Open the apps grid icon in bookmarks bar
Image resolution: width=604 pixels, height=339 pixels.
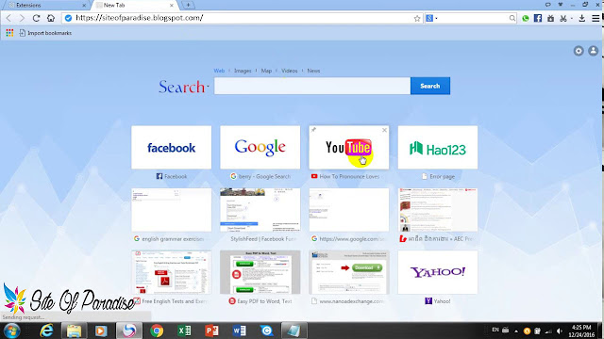[x=9, y=33]
